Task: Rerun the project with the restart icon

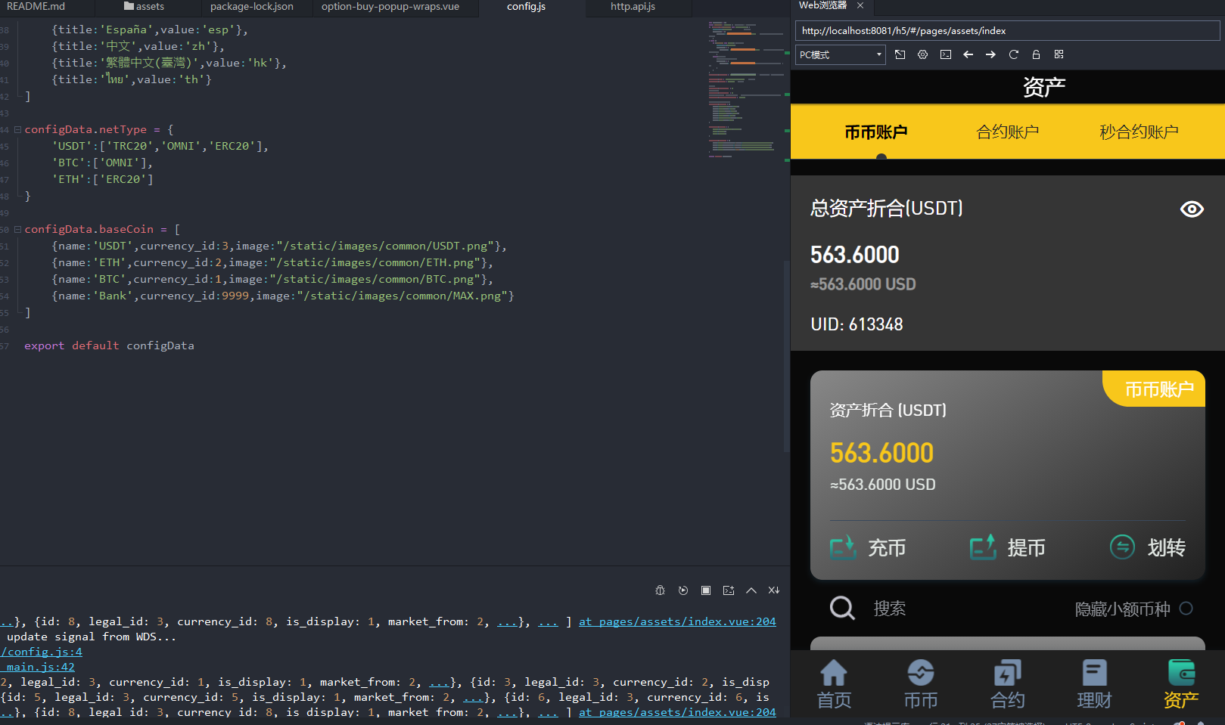Action: [683, 590]
